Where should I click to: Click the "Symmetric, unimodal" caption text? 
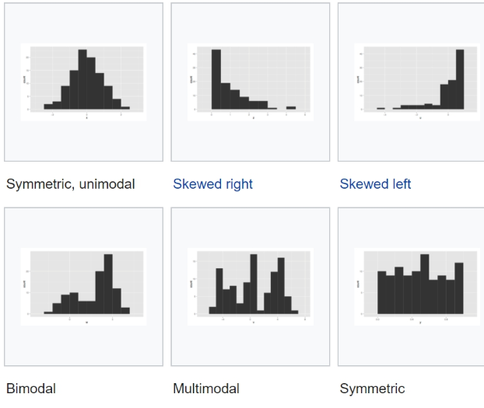[71, 184]
